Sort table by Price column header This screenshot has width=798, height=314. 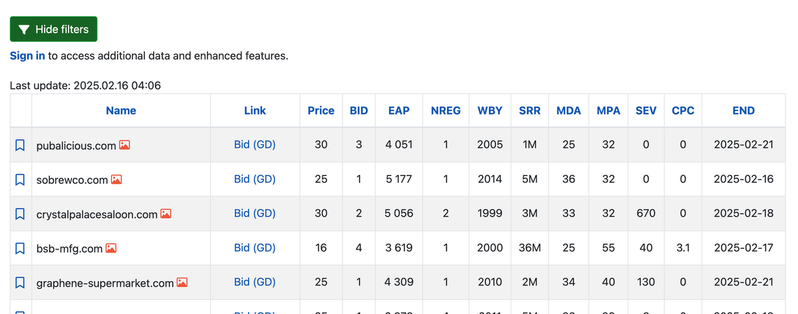click(321, 110)
